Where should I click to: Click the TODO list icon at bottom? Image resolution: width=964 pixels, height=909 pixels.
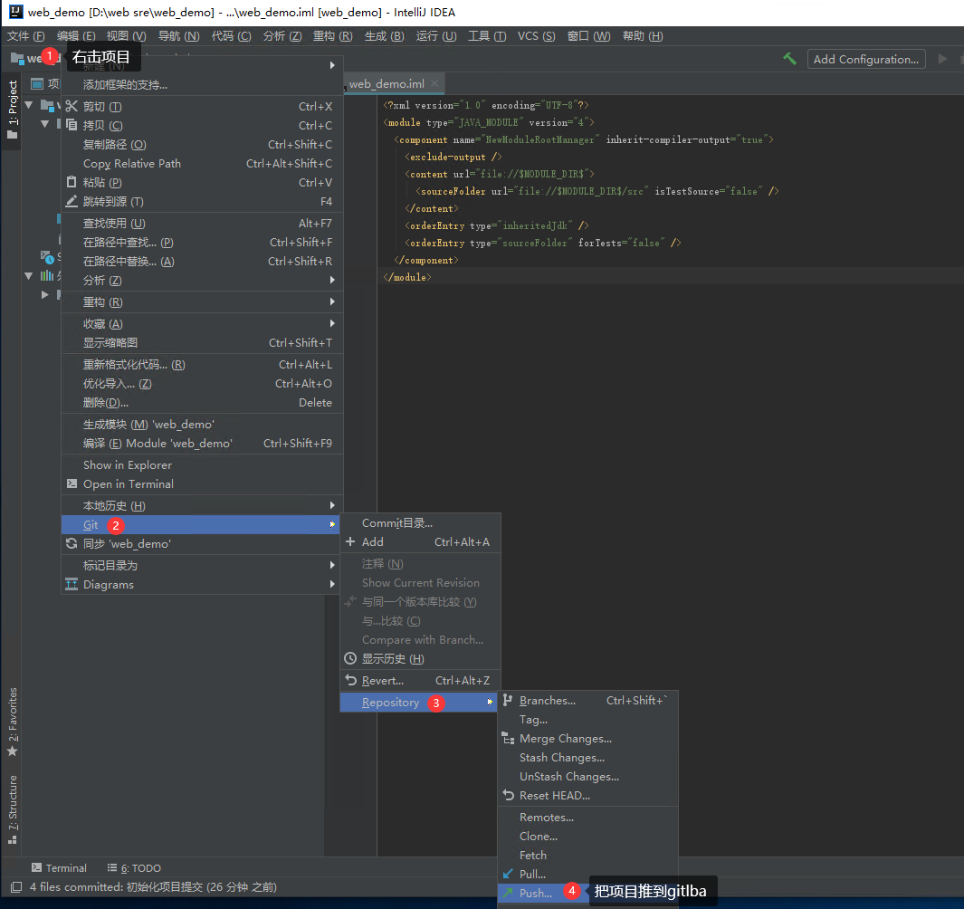(112, 867)
